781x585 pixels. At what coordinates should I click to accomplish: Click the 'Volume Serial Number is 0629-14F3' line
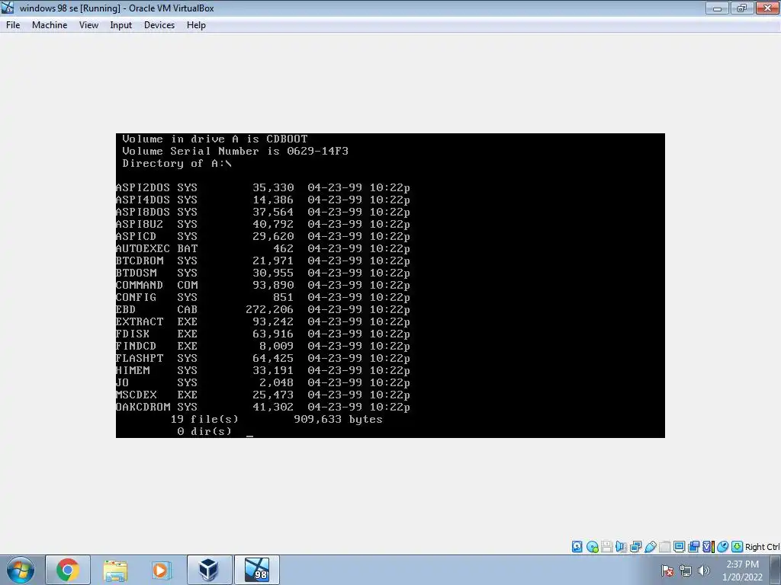coord(235,152)
